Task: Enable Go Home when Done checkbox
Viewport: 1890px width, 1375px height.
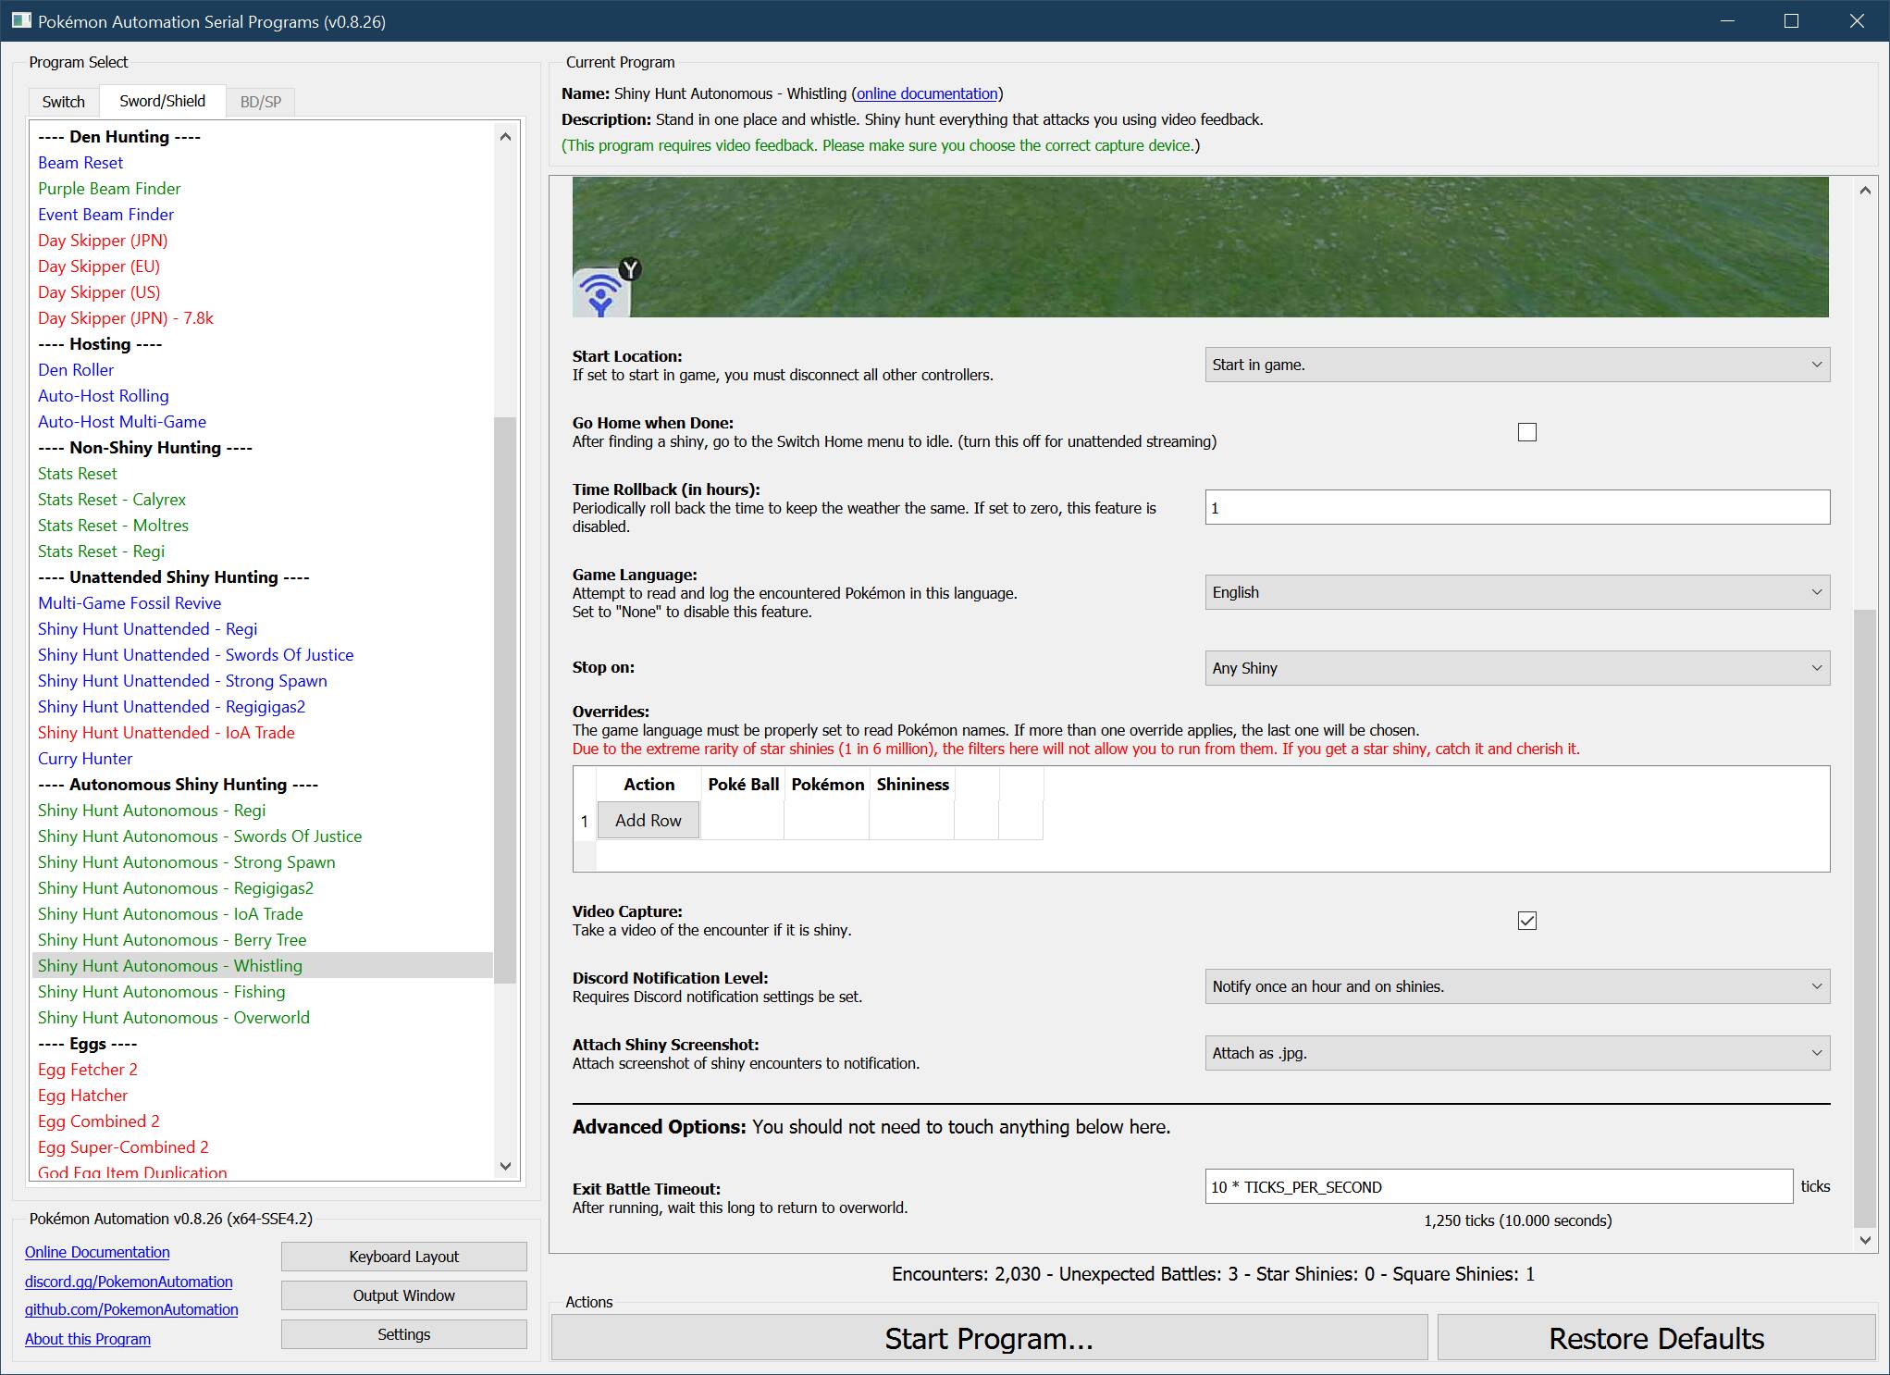Action: 1527,432
